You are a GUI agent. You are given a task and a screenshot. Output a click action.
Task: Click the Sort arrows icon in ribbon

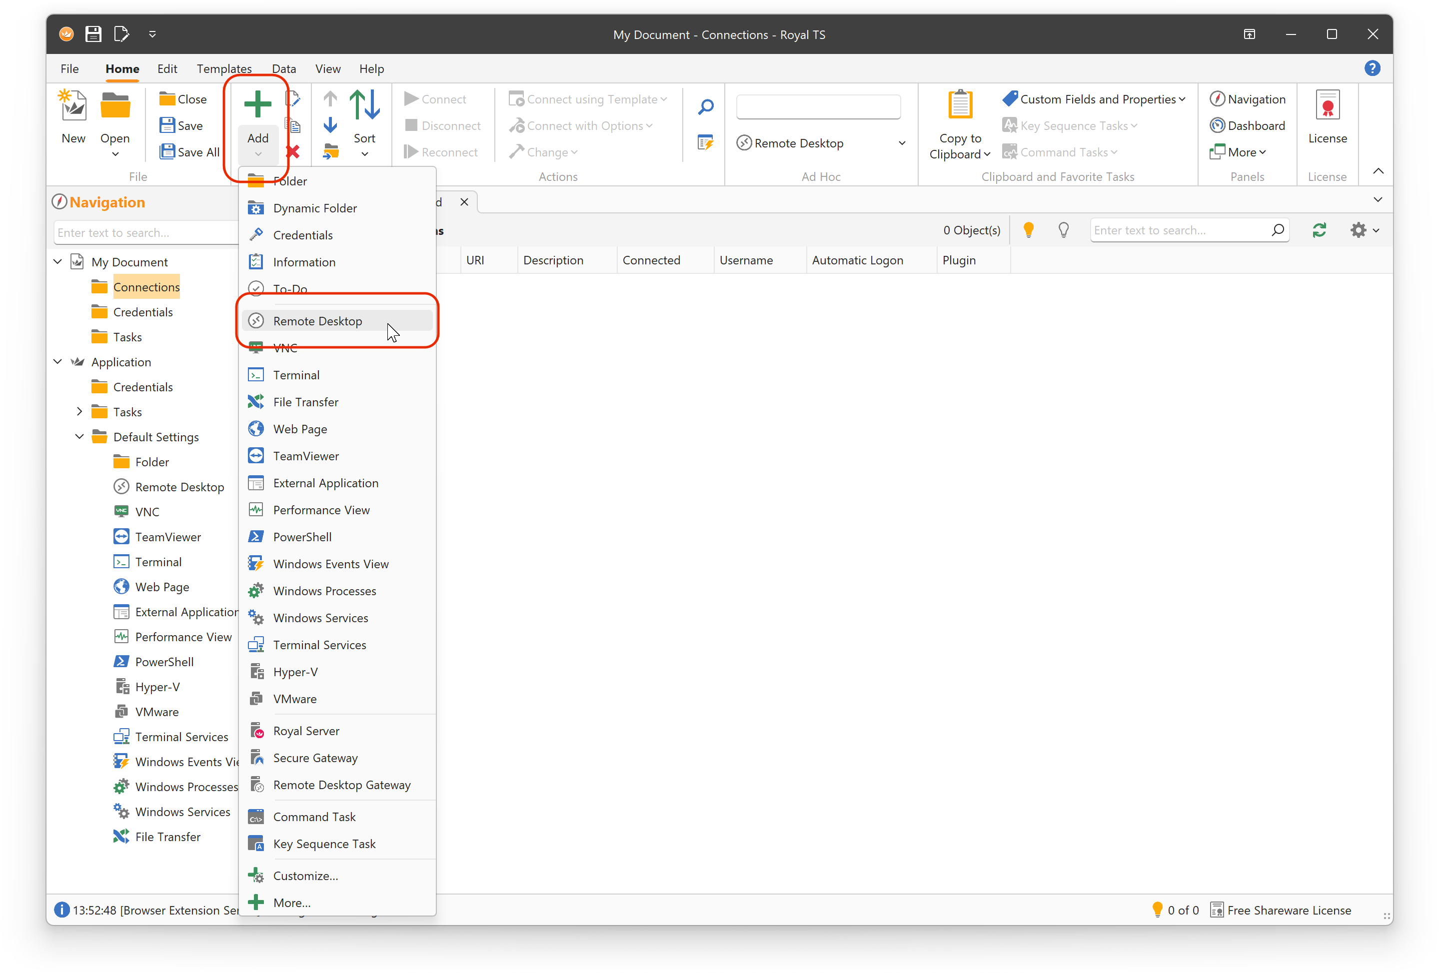point(364,104)
